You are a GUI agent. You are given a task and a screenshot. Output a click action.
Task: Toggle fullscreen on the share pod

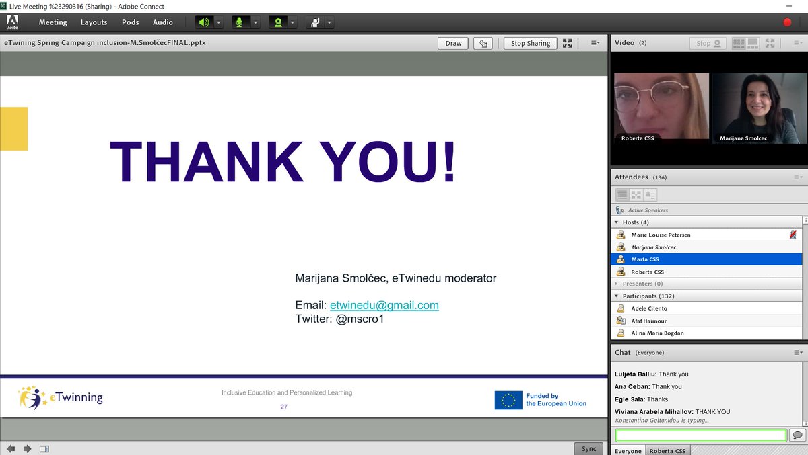[568, 42]
